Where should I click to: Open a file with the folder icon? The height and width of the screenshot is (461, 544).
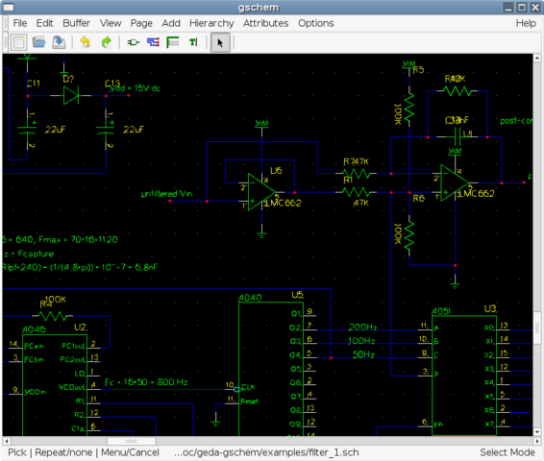pos(38,42)
